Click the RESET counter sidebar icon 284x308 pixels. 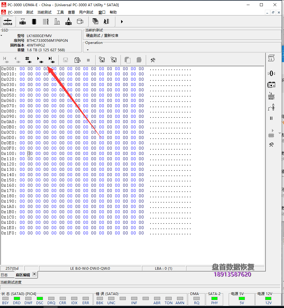[271, 96]
